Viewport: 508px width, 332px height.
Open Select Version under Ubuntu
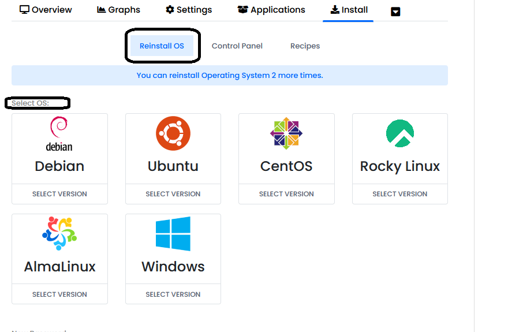click(173, 194)
